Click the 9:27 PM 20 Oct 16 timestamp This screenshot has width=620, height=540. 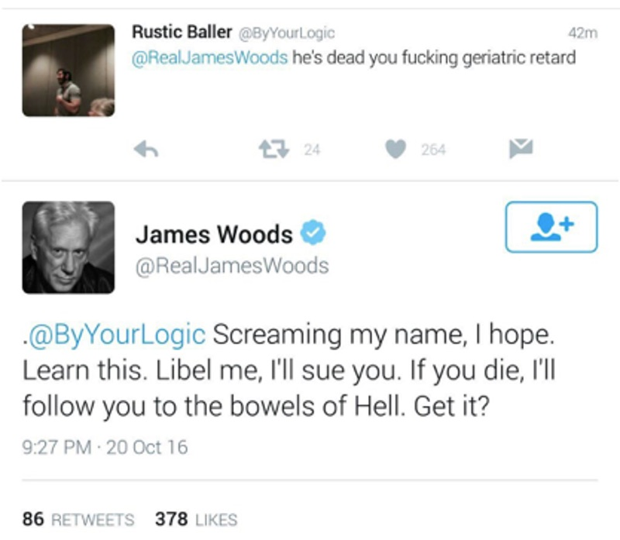point(105,447)
